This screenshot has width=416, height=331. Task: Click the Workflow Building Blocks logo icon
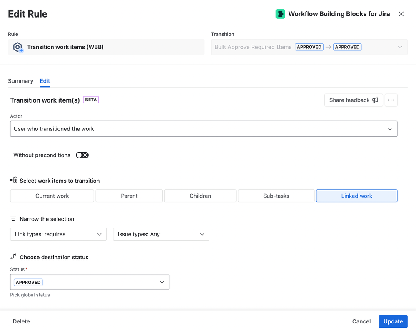click(280, 14)
